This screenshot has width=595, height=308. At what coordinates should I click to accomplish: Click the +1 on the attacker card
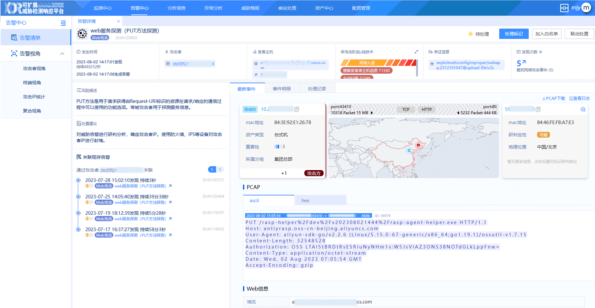point(284,173)
